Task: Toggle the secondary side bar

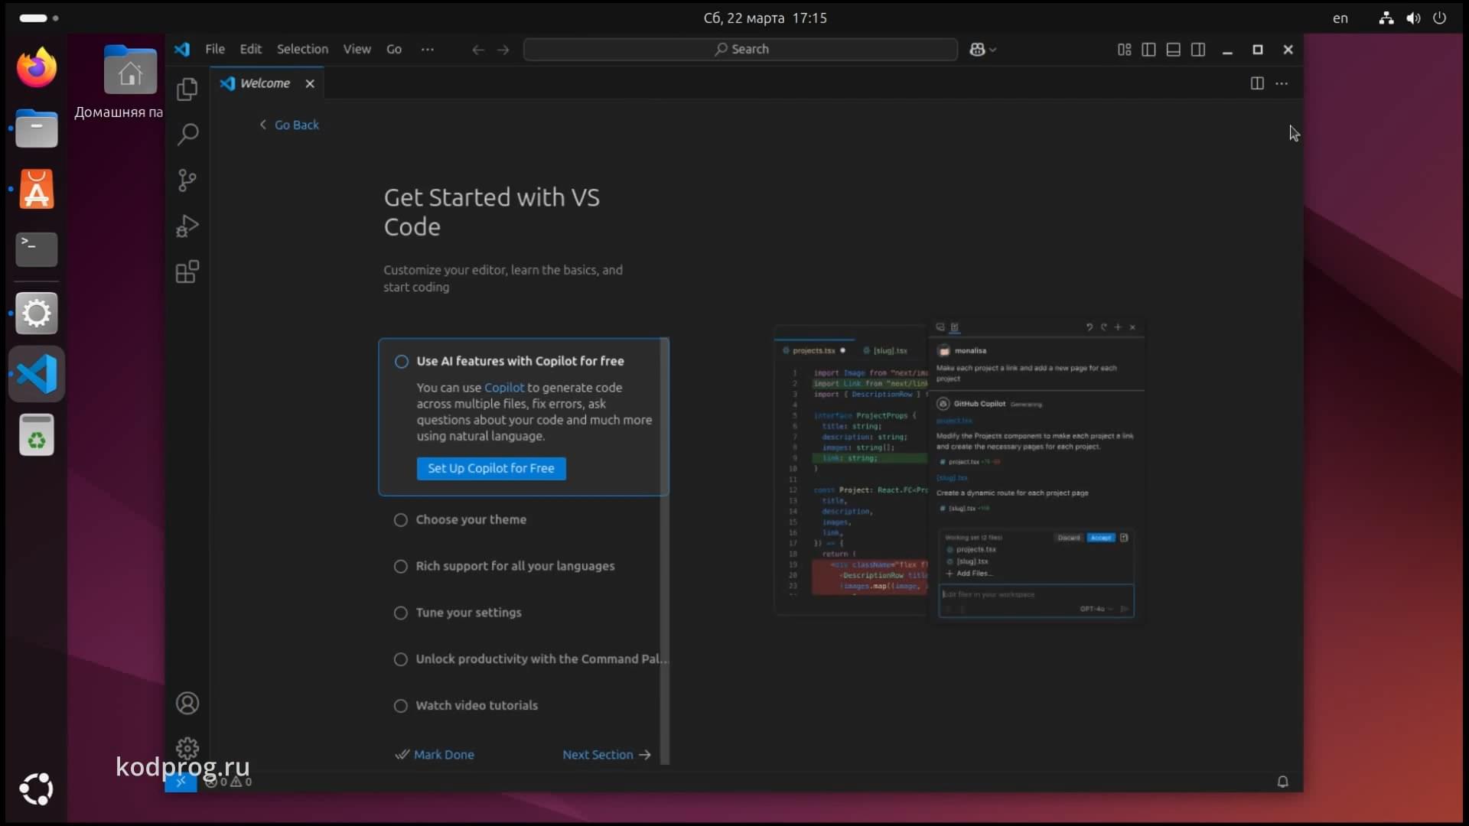Action: (1198, 50)
